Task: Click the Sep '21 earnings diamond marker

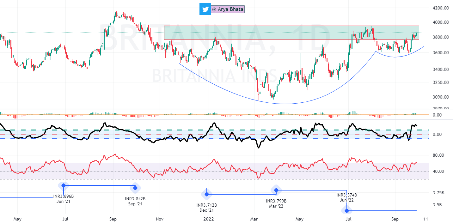Action: click(135, 188)
